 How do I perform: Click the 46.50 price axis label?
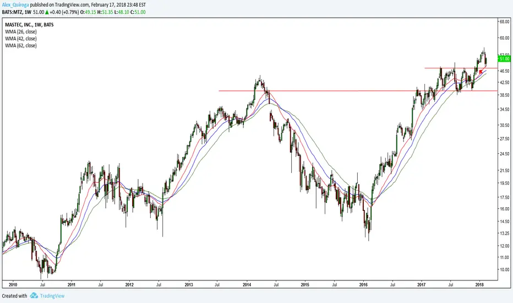[505, 71]
